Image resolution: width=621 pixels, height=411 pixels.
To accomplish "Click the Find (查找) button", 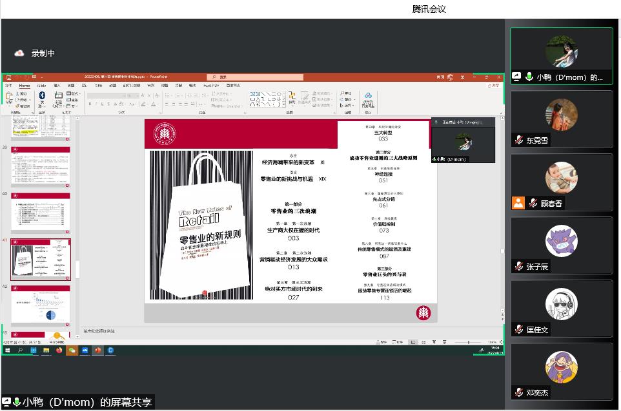I will click(x=347, y=94).
